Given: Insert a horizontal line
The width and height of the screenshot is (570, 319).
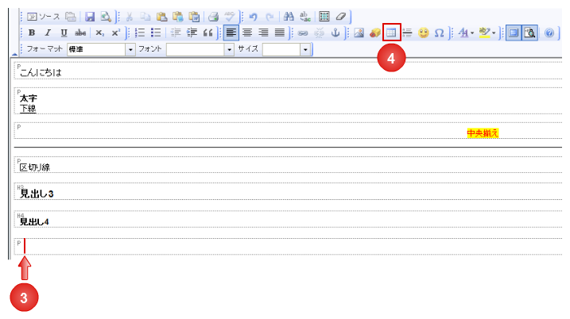Looking at the screenshot, I should coord(407,33).
